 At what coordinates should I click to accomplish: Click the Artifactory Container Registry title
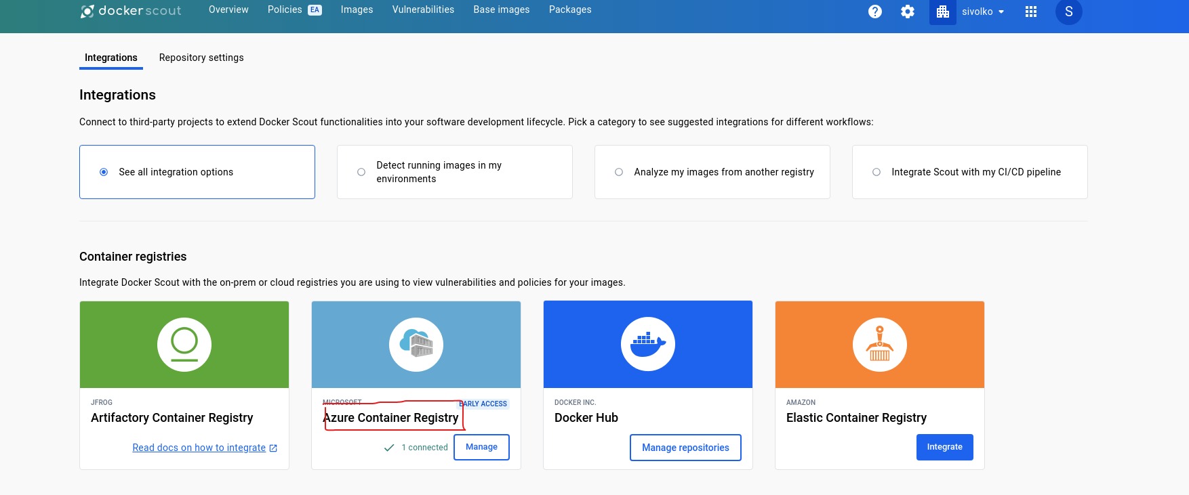172,418
